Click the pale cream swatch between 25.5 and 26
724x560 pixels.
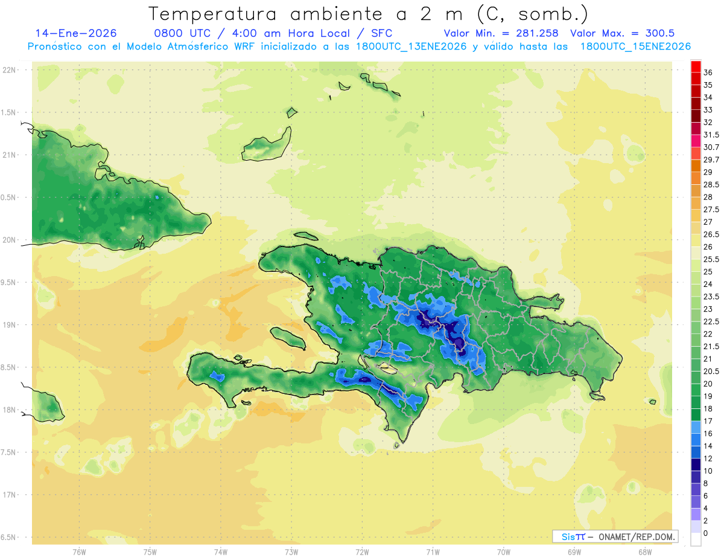tap(696, 253)
